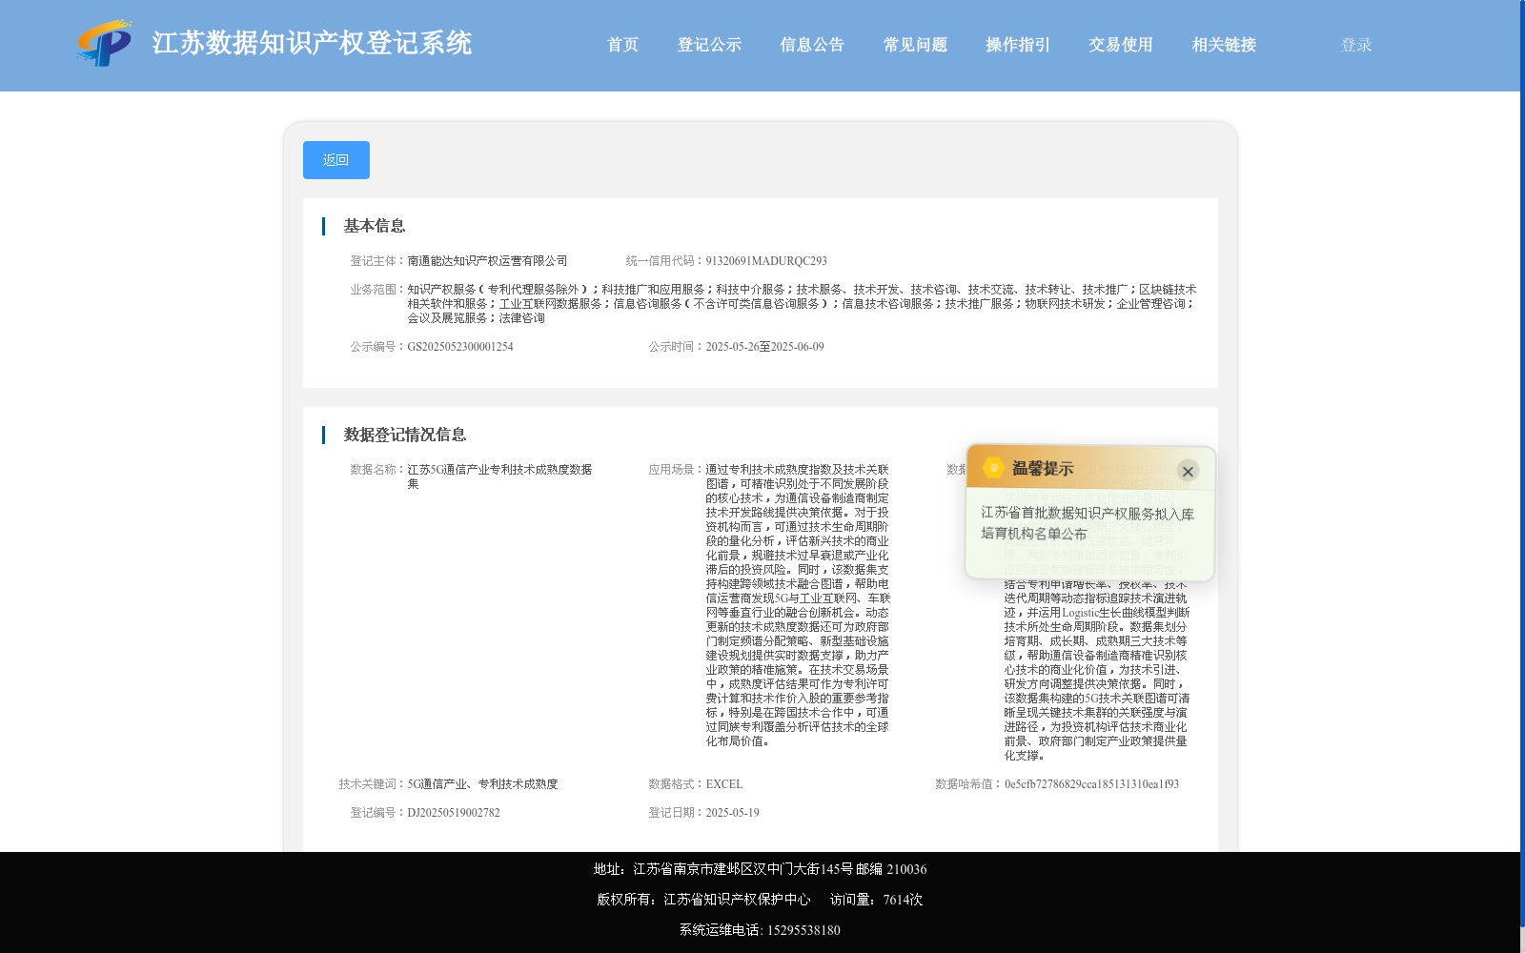Click the 温馨提示 popup title
The image size is (1525, 953).
click(x=1043, y=469)
